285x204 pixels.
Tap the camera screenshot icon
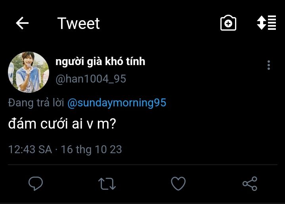tap(228, 24)
